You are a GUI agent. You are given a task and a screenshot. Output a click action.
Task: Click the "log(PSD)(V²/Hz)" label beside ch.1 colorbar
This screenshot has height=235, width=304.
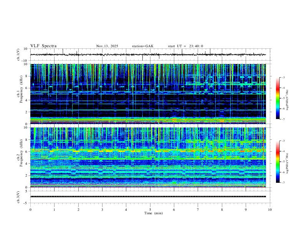287,100
